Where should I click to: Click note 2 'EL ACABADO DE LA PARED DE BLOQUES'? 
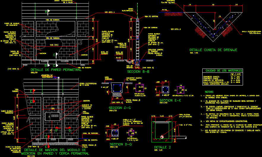tap(228, 102)
